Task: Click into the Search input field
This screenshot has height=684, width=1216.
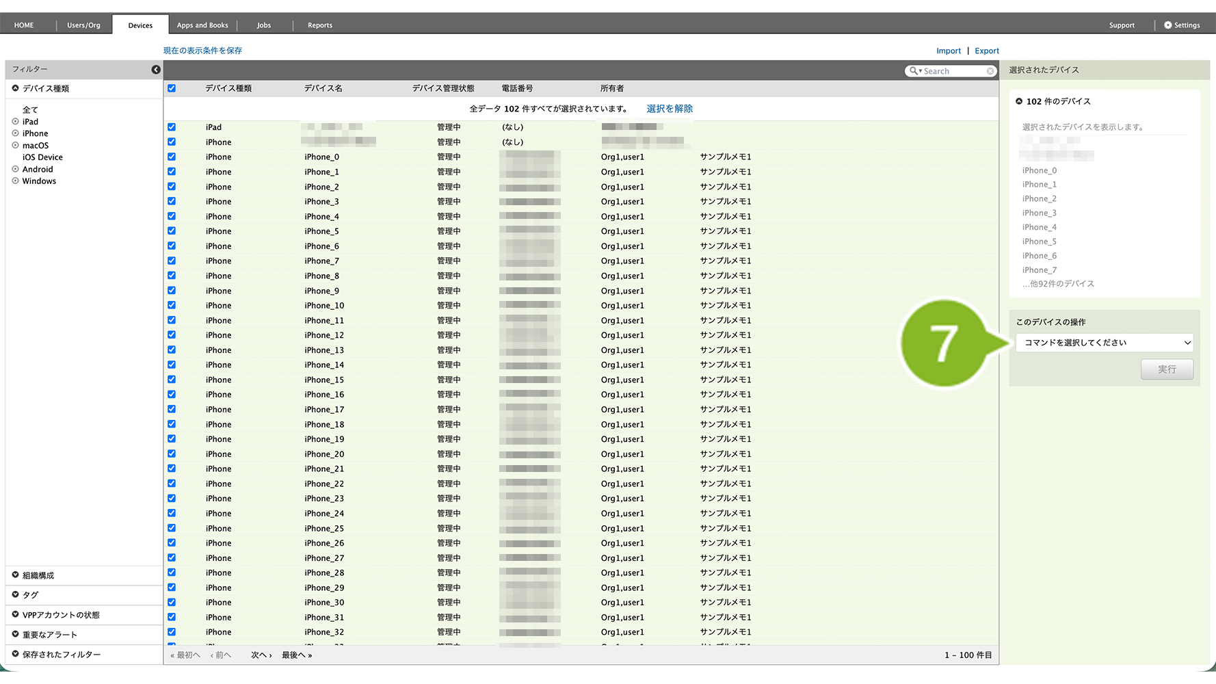Action: pyautogui.click(x=953, y=71)
